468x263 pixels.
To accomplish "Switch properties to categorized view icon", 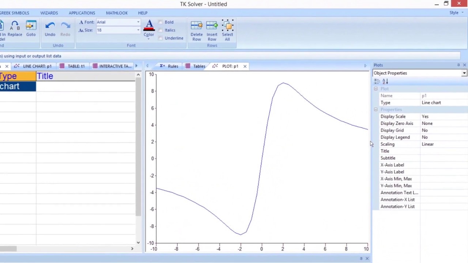I will coord(377,81).
